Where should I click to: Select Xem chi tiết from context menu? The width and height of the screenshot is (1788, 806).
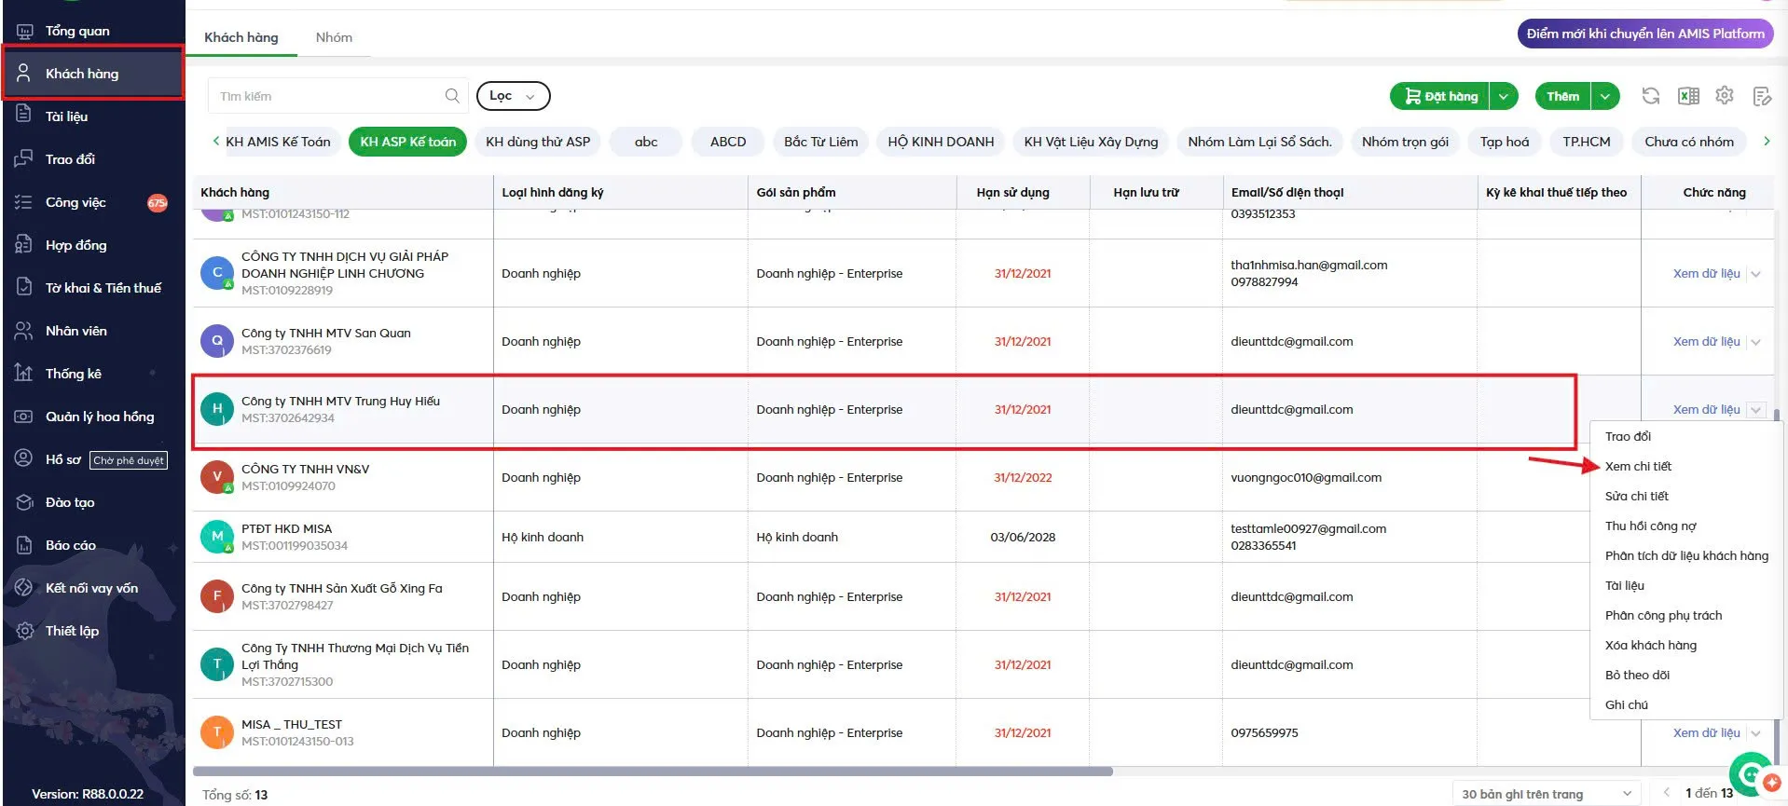tap(1638, 466)
